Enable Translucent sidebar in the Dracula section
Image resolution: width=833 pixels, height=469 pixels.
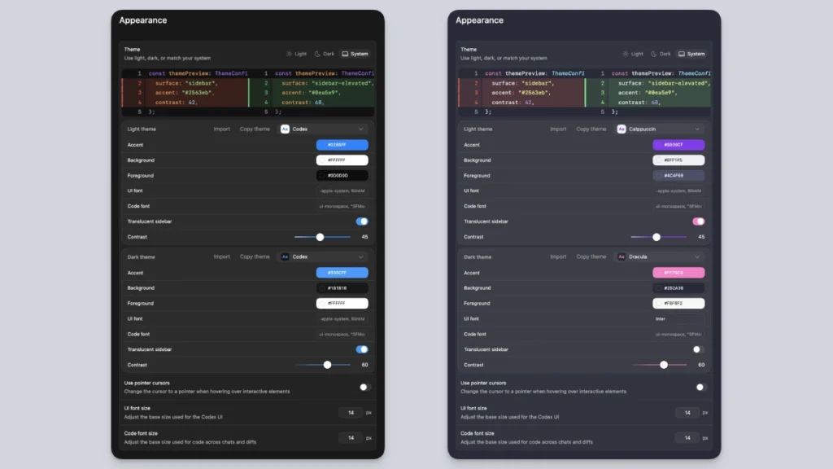tap(698, 349)
